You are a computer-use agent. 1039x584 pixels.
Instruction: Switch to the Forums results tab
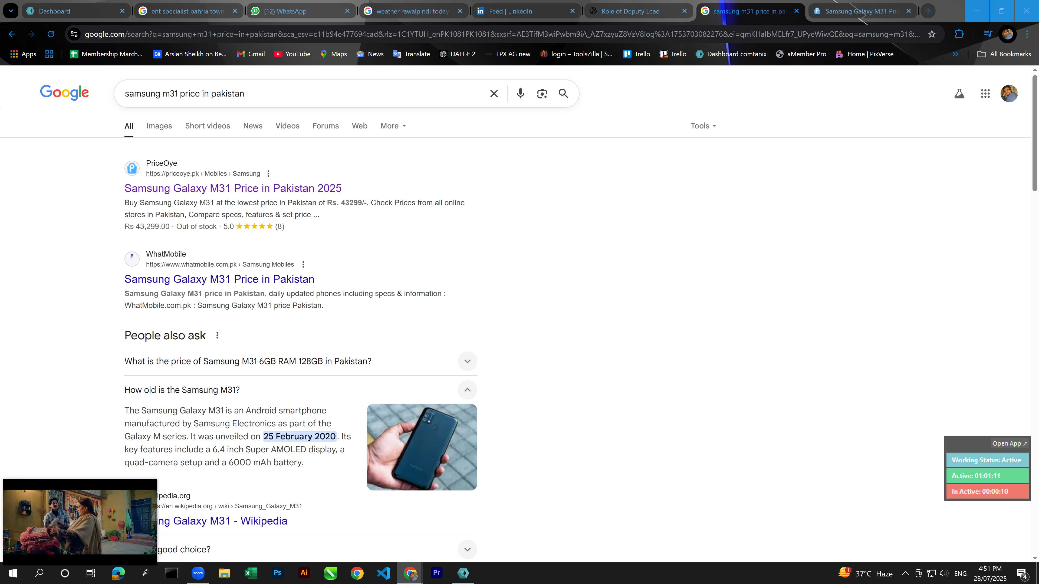325,126
